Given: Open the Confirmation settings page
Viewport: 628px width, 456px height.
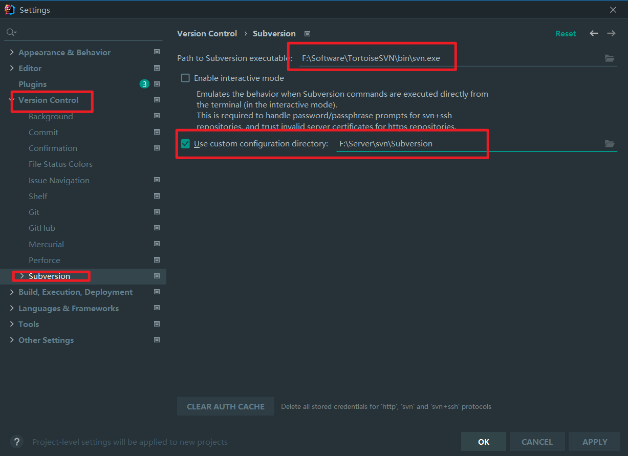Looking at the screenshot, I should 53,148.
